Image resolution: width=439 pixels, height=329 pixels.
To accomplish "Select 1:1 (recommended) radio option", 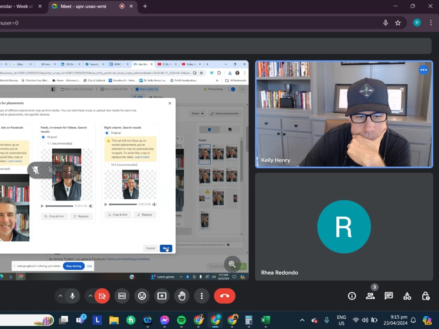I will click(43, 143).
